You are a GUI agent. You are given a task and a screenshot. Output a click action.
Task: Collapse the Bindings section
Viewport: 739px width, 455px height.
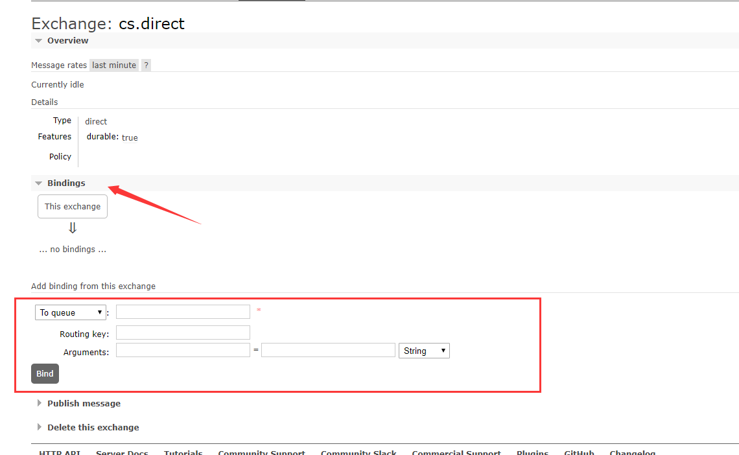coord(65,183)
